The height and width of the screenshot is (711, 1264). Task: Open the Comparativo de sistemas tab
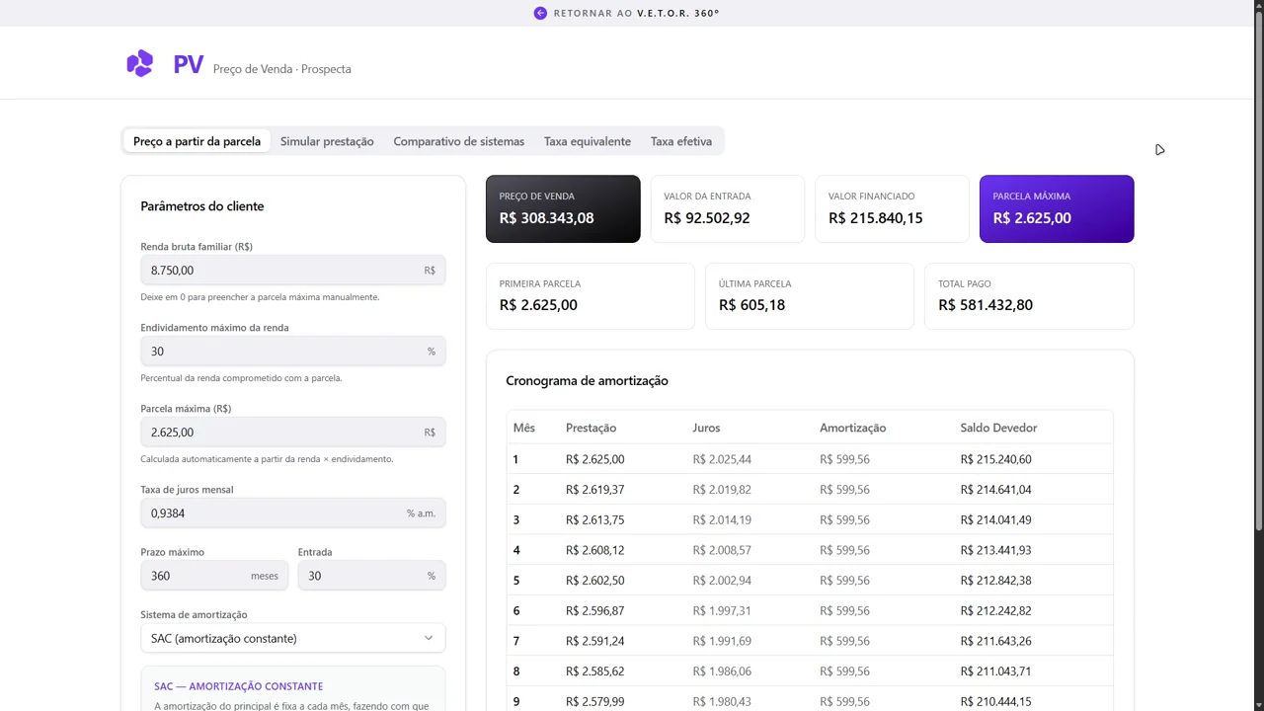(459, 141)
